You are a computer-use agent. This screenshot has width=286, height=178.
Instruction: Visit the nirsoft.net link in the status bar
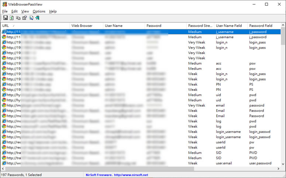click(x=131, y=175)
